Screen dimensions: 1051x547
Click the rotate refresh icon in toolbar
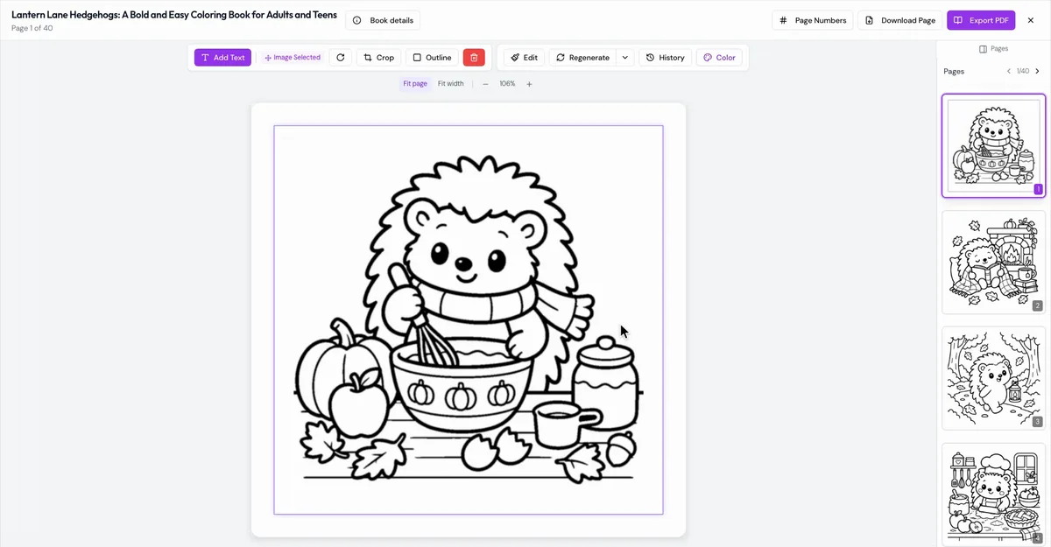click(341, 58)
